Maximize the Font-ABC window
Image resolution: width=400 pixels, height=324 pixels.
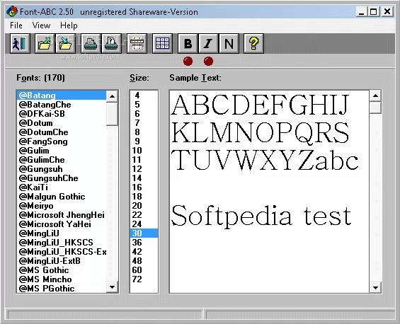(x=374, y=12)
